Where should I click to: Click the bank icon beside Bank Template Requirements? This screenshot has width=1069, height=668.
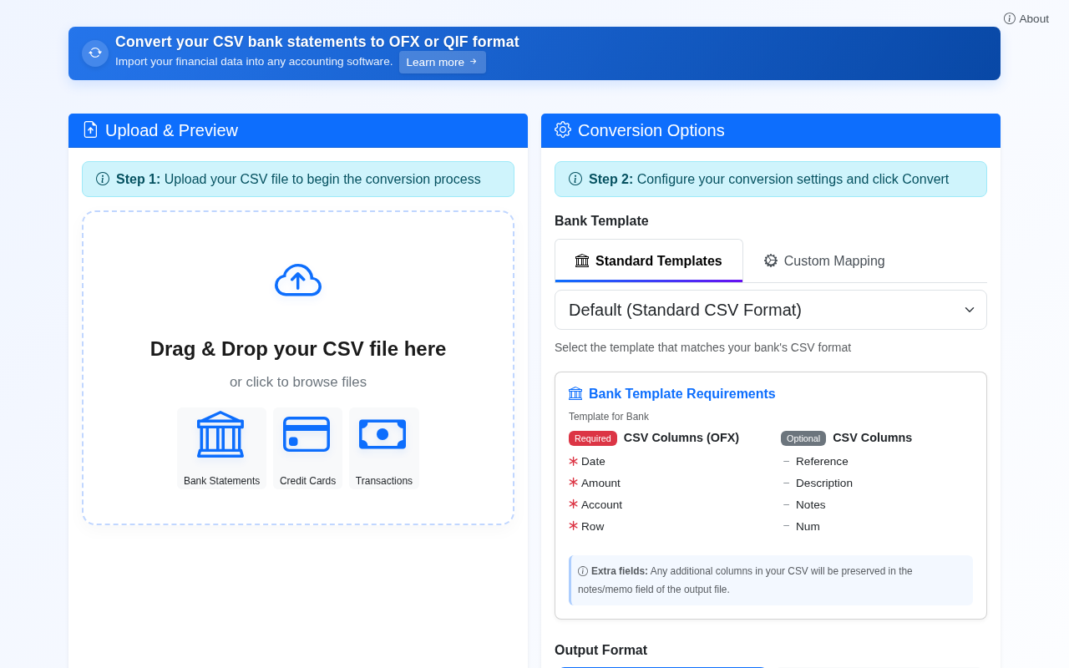click(x=575, y=393)
